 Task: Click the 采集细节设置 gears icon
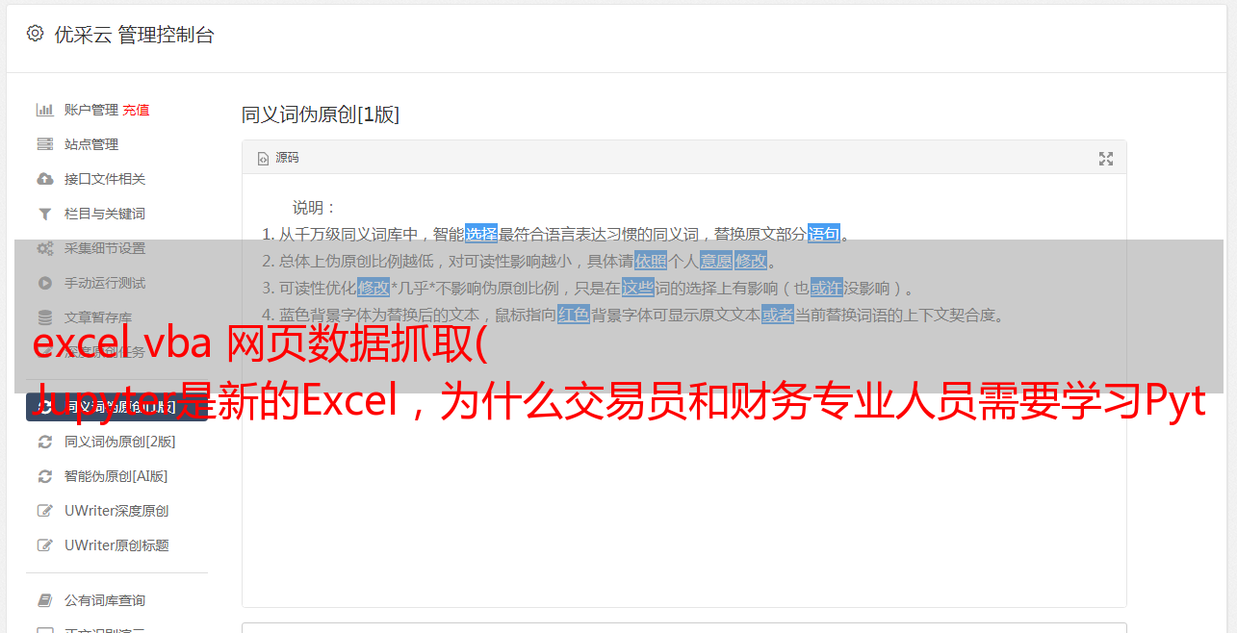(x=44, y=248)
